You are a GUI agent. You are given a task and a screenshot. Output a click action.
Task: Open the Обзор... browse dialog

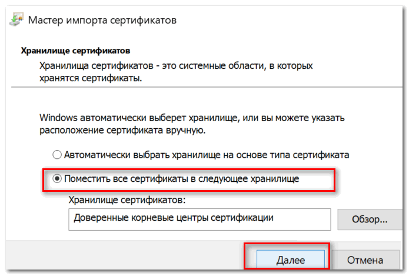[370, 219]
